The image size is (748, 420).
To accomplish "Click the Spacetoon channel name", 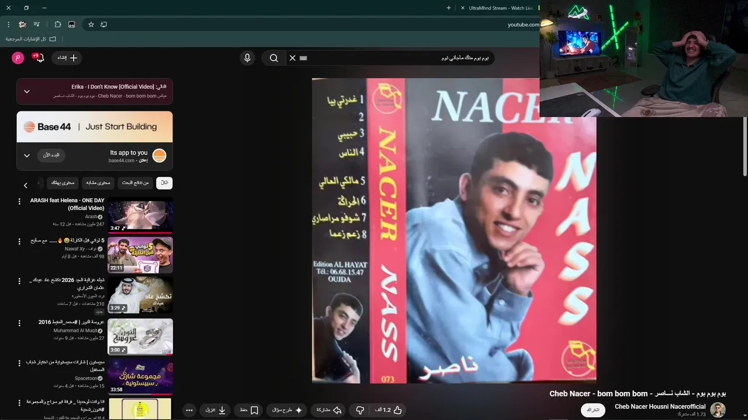I will tap(86, 378).
